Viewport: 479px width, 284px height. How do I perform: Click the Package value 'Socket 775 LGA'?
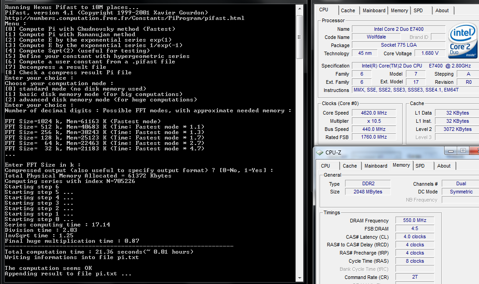click(399, 45)
